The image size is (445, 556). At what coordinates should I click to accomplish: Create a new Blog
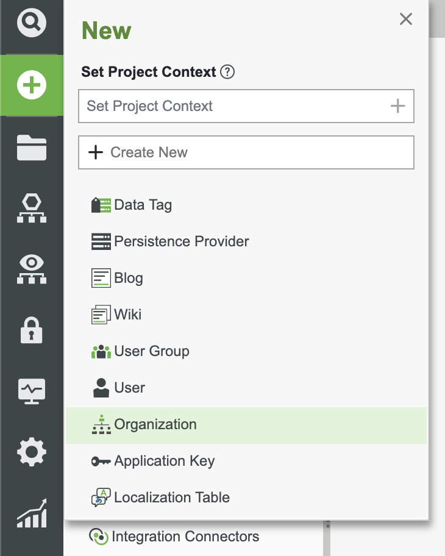point(128,278)
